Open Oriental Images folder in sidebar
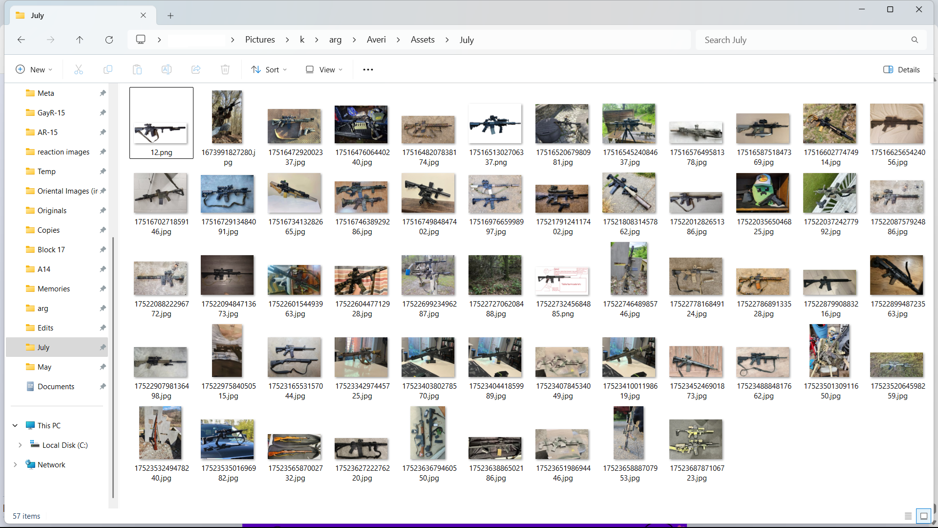This screenshot has height=528, width=938. [x=67, y=191]
